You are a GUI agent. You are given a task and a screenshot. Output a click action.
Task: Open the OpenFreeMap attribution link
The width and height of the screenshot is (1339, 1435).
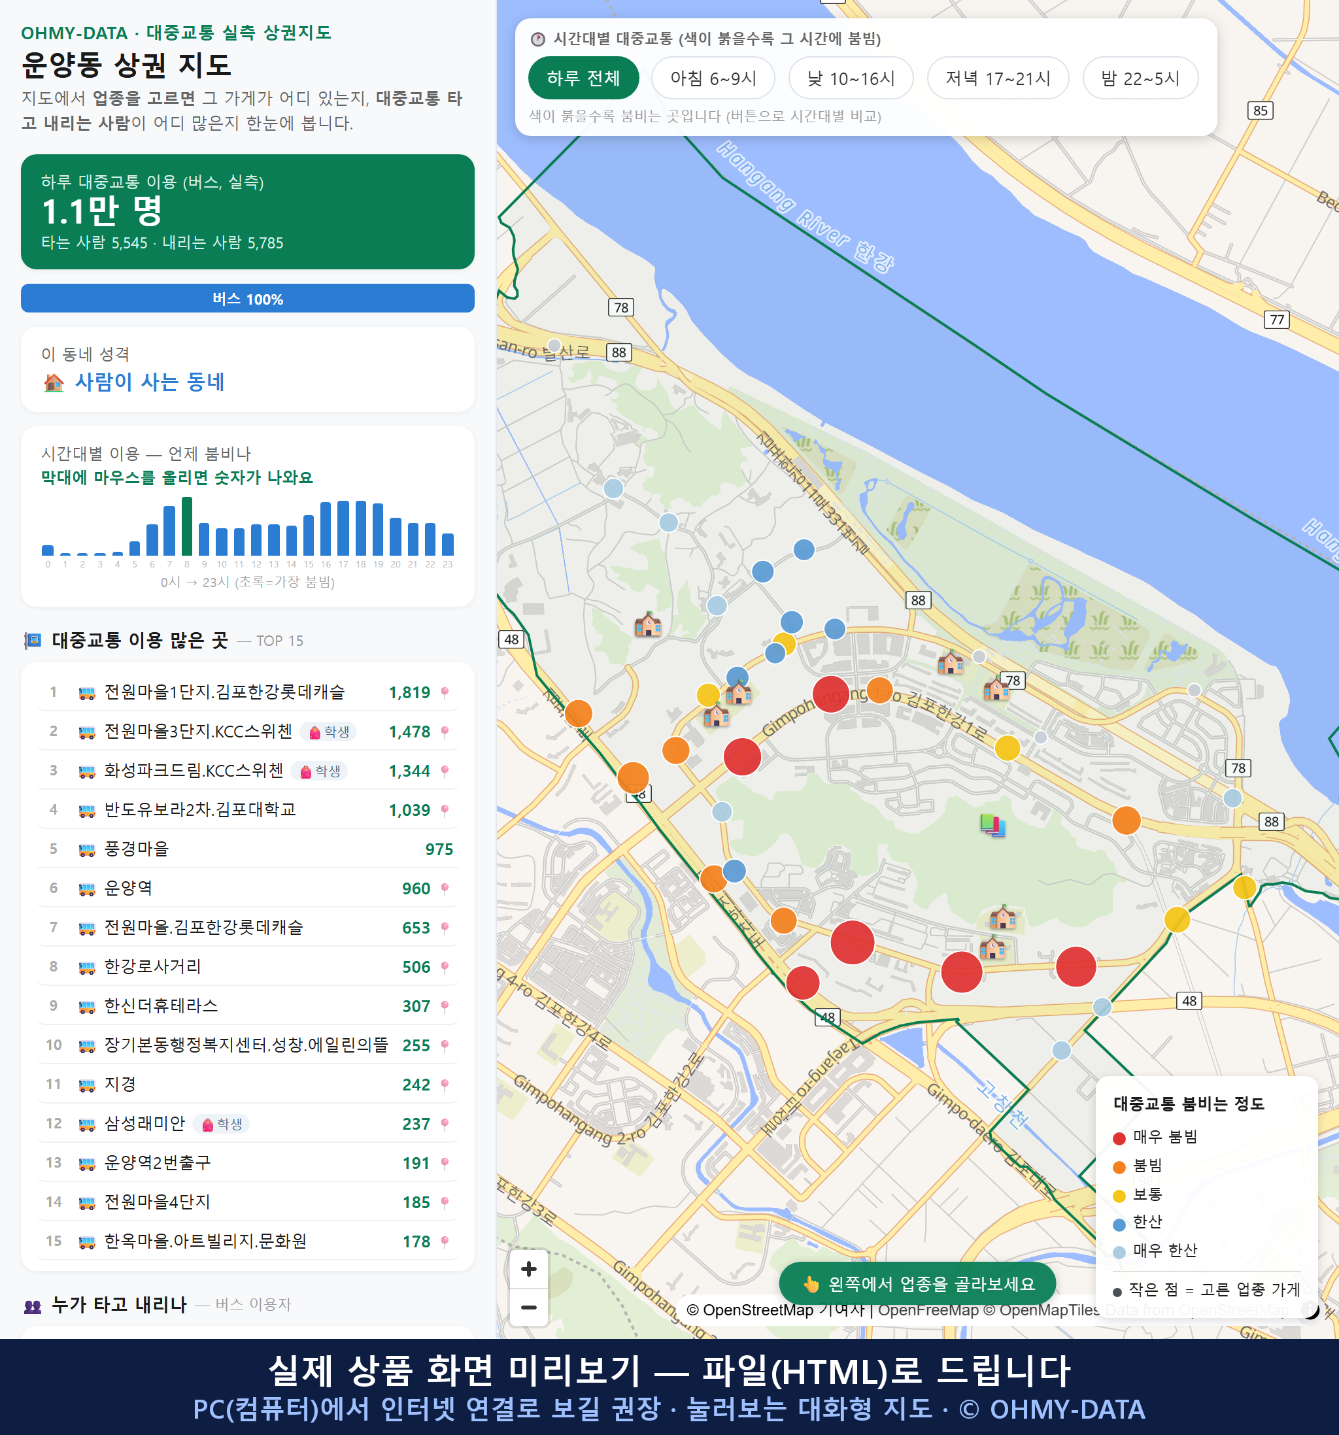pos(928,1310)
